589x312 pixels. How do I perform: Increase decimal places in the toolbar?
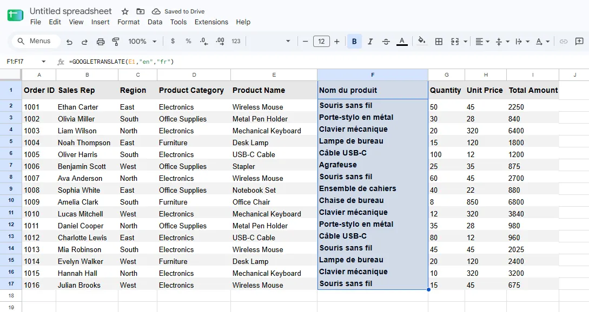[x=220, y=41]
